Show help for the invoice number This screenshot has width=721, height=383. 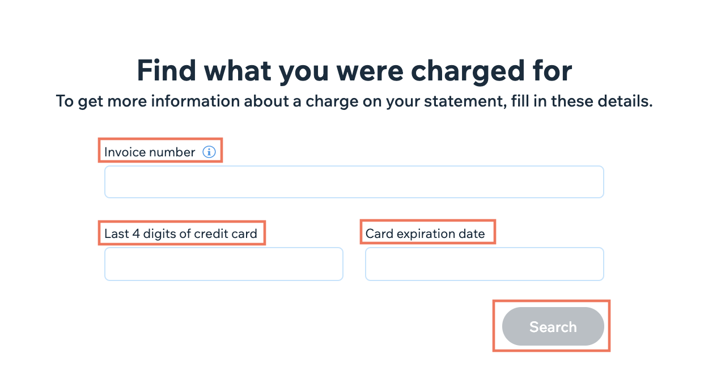point(209,152)
